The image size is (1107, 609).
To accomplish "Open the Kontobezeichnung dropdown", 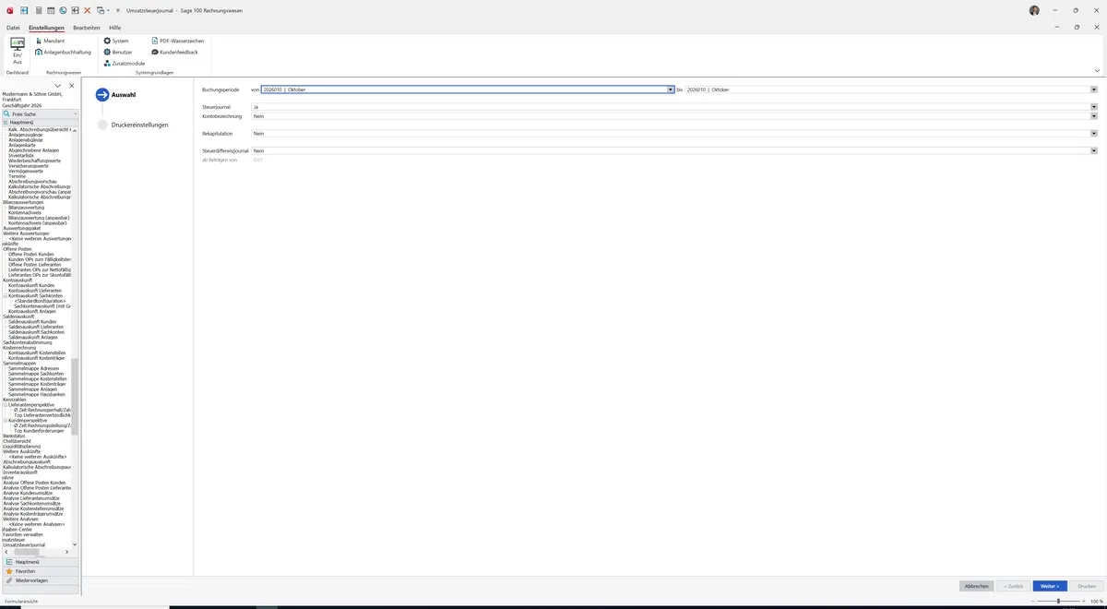I will (x=1093, y=116).
